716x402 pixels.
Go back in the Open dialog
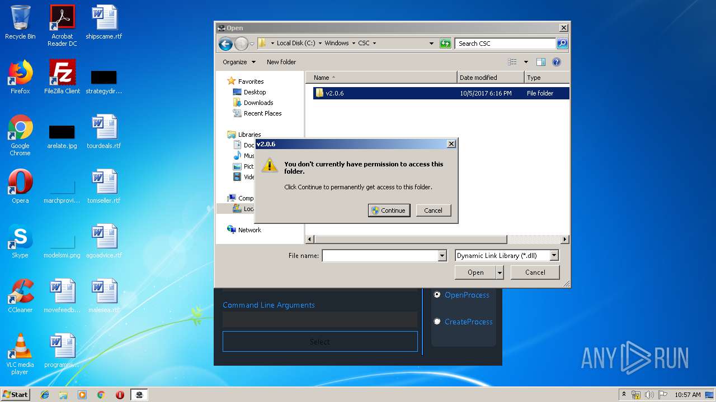click(225, 44)
